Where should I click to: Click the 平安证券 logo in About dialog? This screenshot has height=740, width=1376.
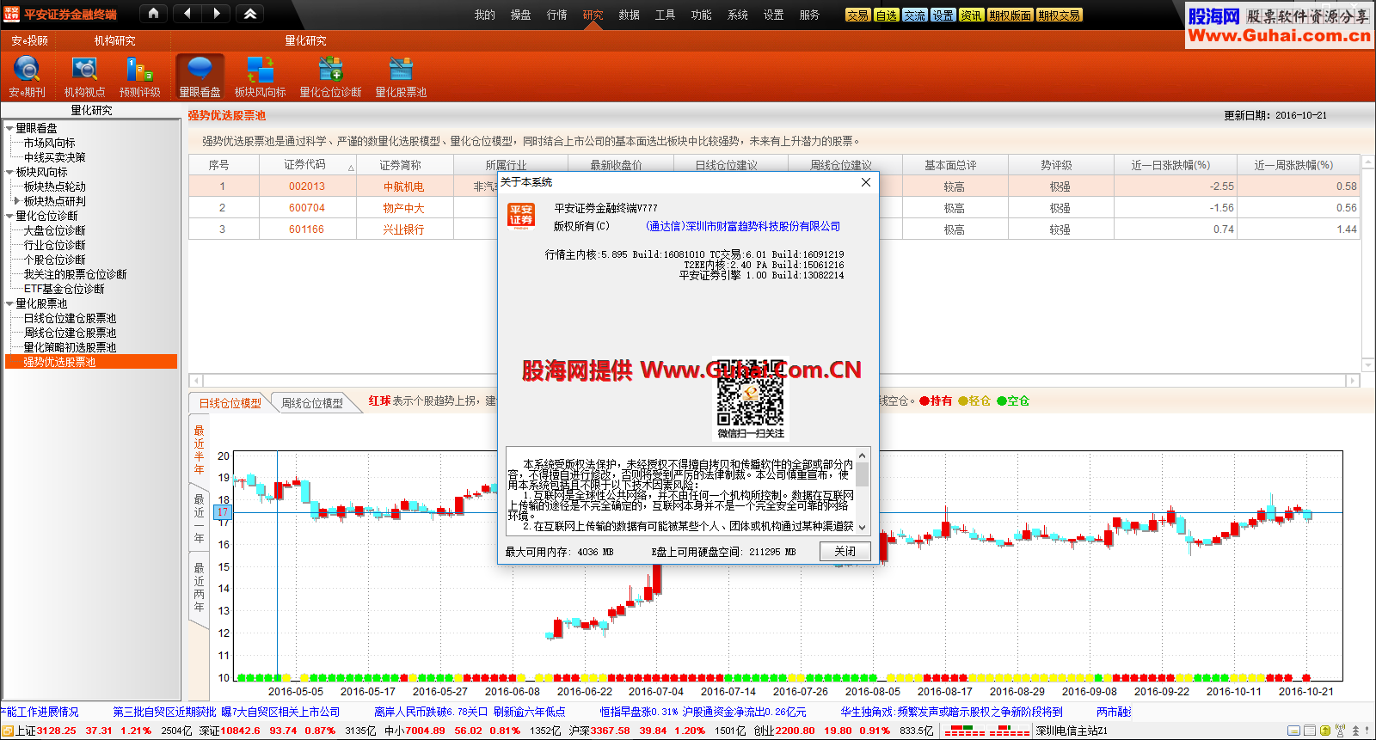(521, 216)
